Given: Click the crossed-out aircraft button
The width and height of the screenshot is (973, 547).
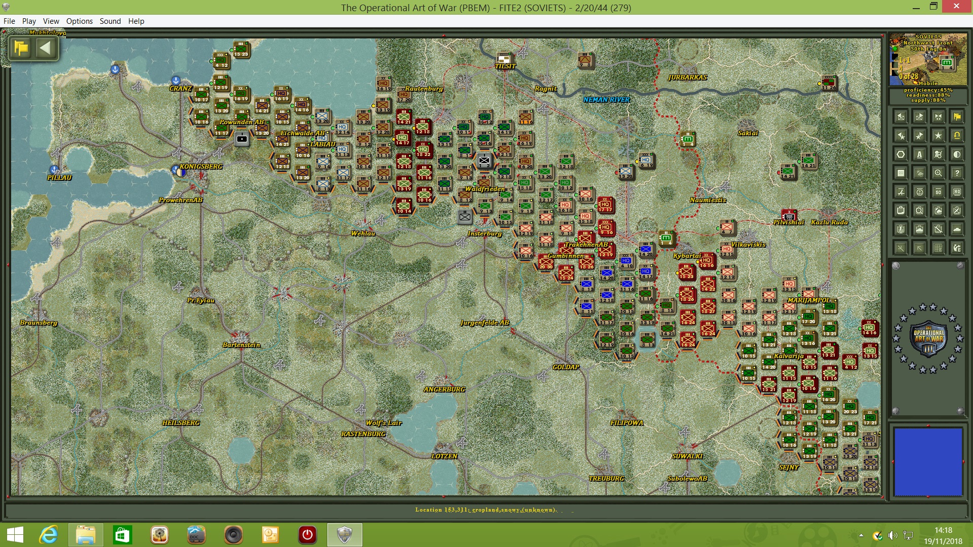Looking at the screenshot, I should (x=901, y=192).
